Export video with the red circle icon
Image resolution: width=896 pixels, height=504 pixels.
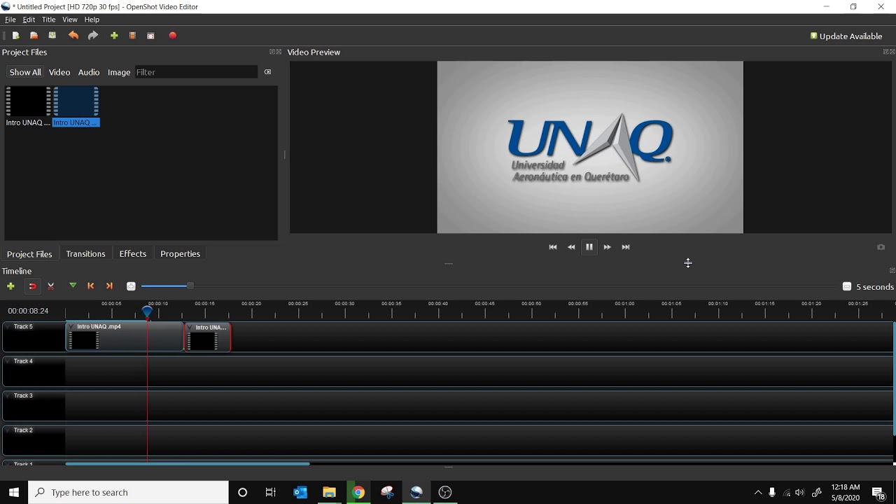click(173, 36)
